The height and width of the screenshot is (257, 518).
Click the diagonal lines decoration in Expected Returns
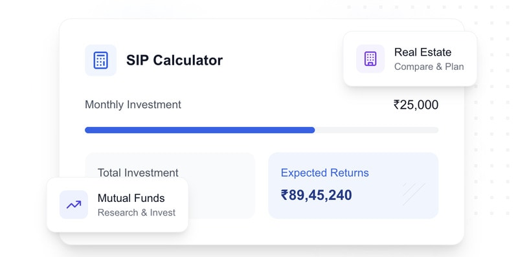point(414,194)
